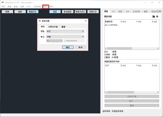Switch to the 重建 tab in the dialog
Image resolution: width=163 pixels, height=117 pixels.
click(63, 27)
